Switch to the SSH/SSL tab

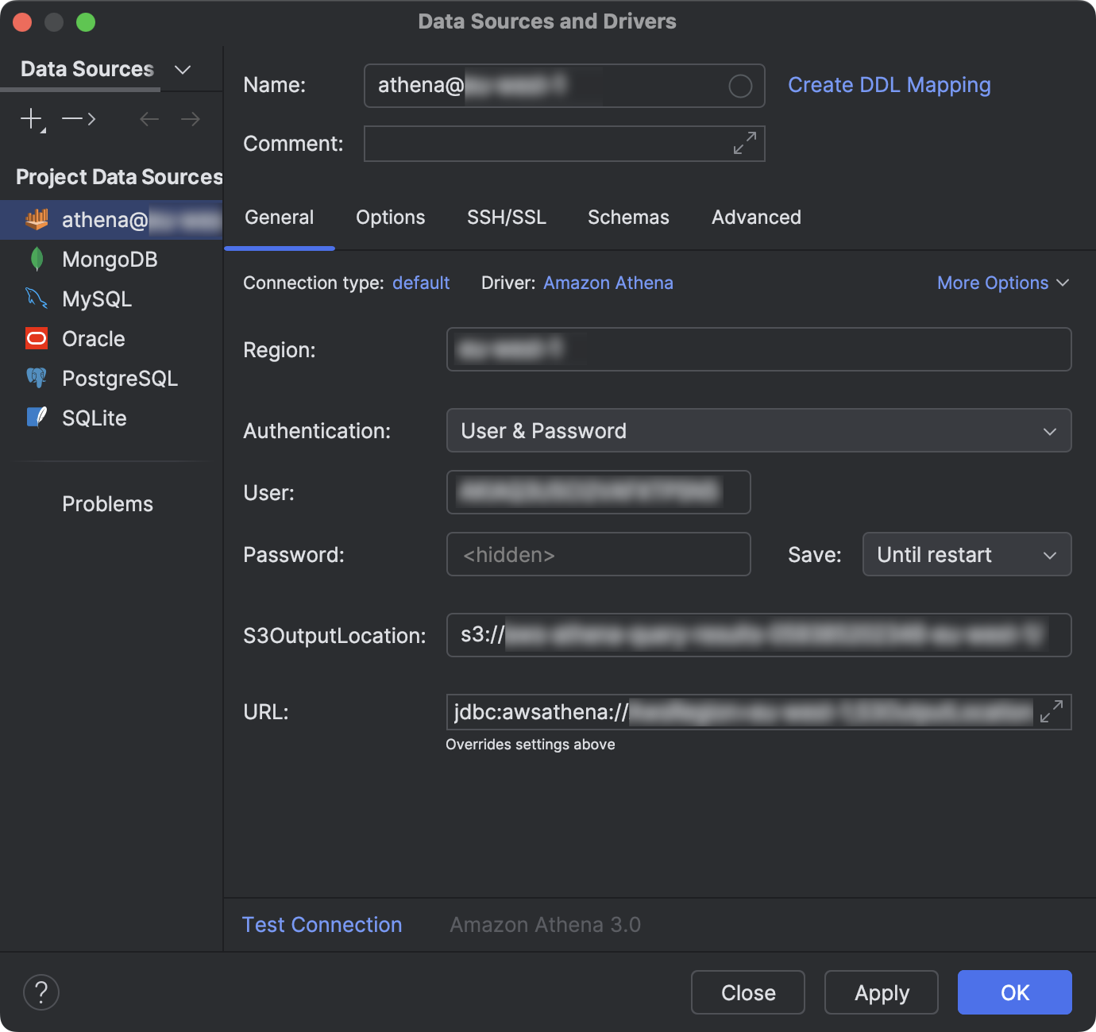[x=507, y=217]
